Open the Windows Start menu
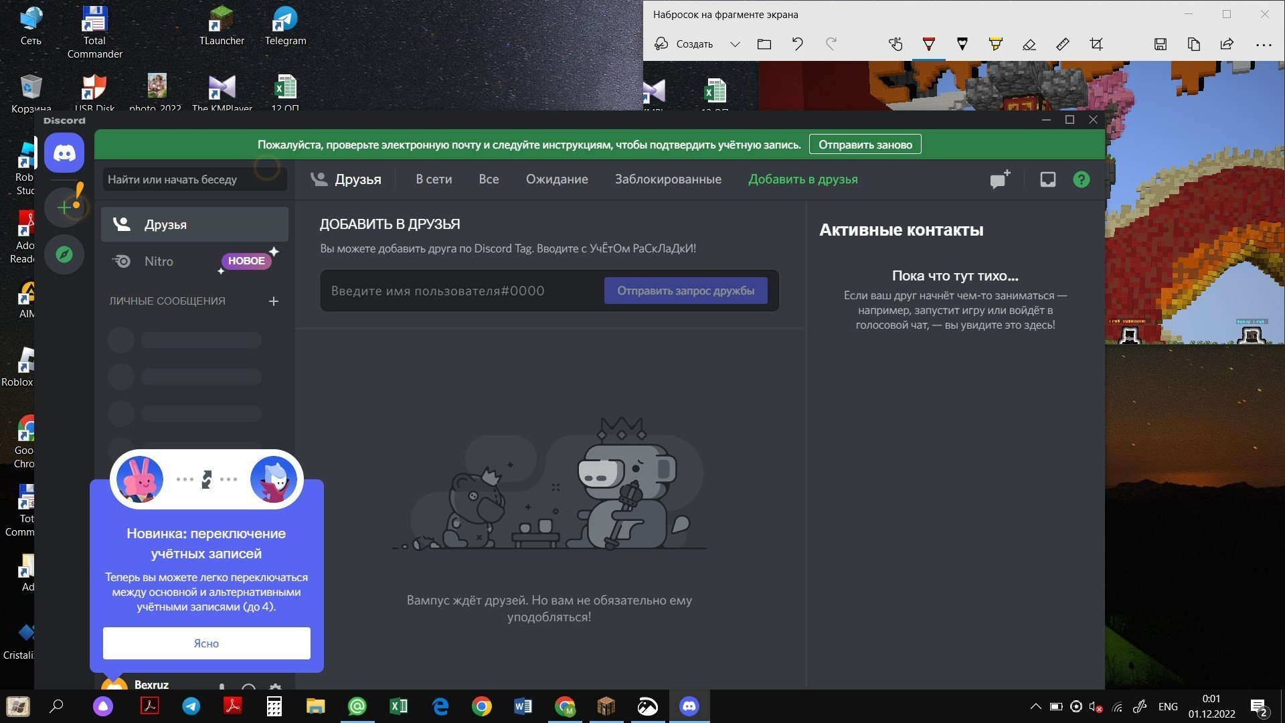 (x=18, y=706)
